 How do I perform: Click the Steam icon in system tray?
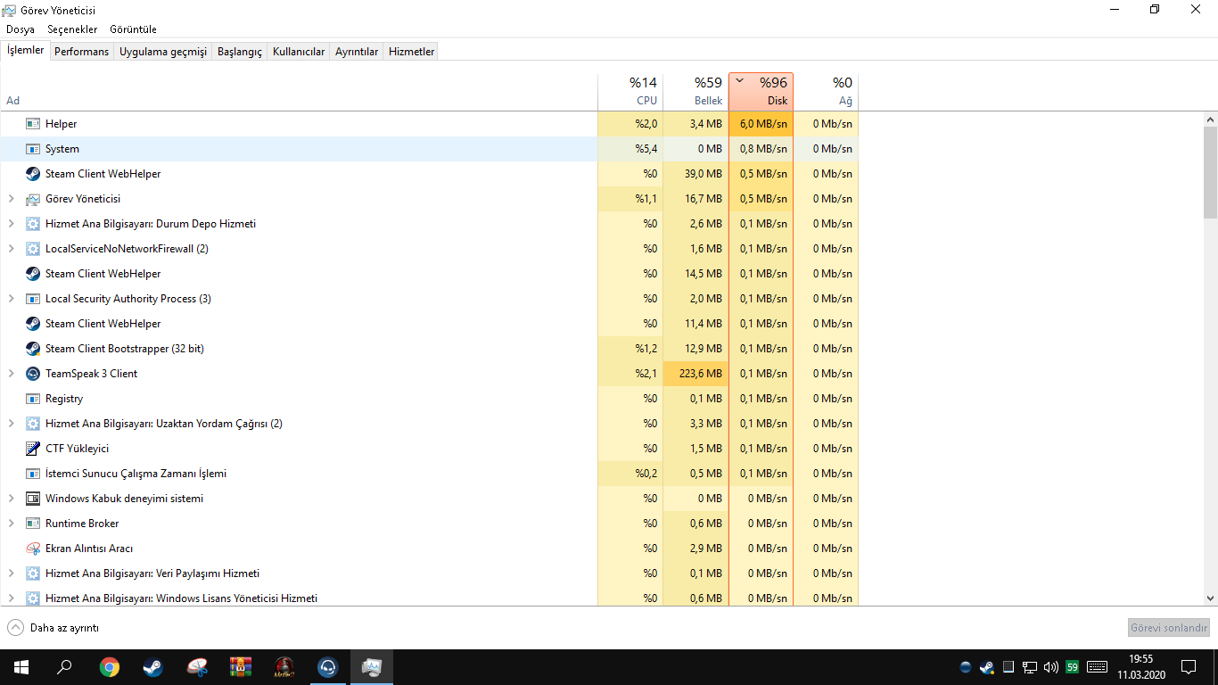coord(986,667)
